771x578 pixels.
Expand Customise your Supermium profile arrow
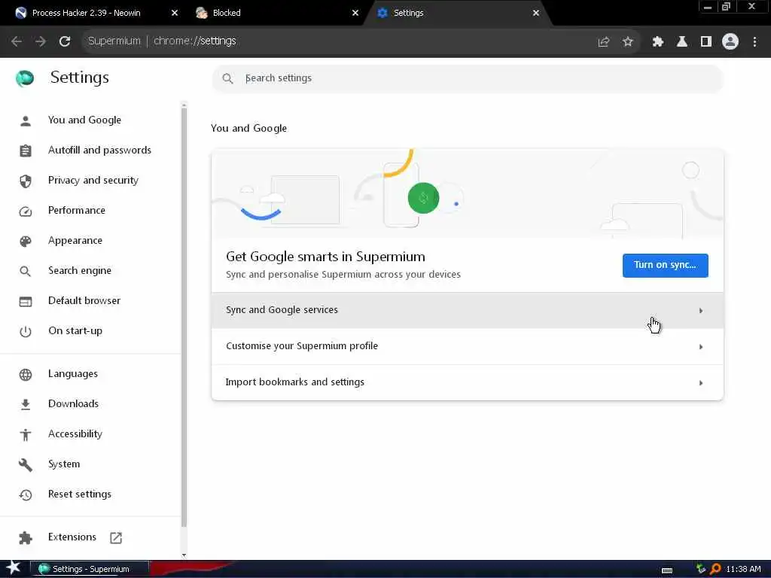(701, 347)
